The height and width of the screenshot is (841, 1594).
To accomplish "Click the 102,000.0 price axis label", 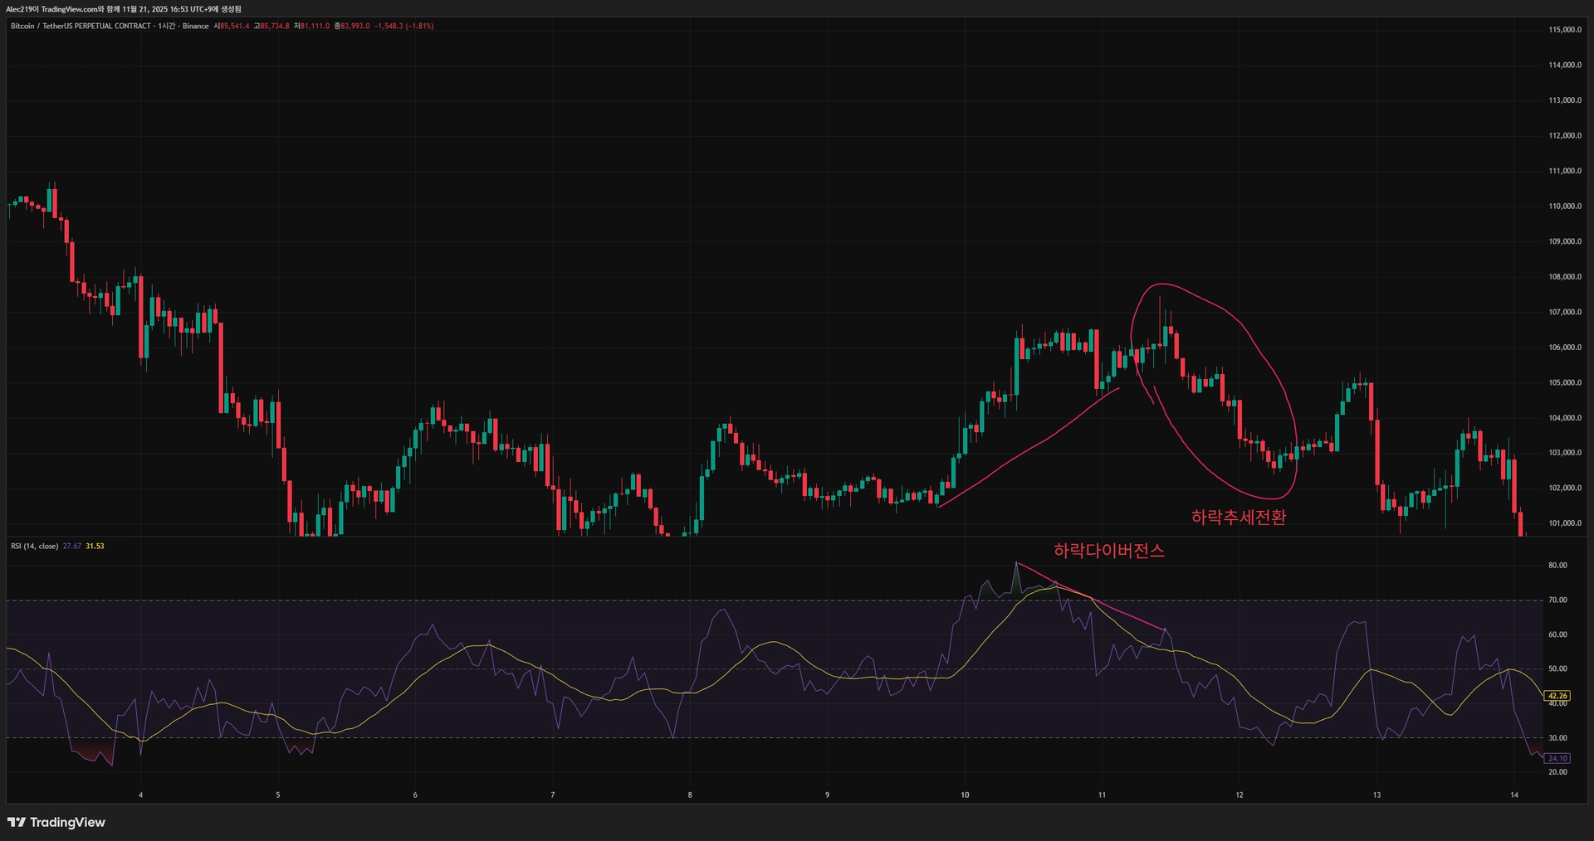I will (x=1565, y=488).
